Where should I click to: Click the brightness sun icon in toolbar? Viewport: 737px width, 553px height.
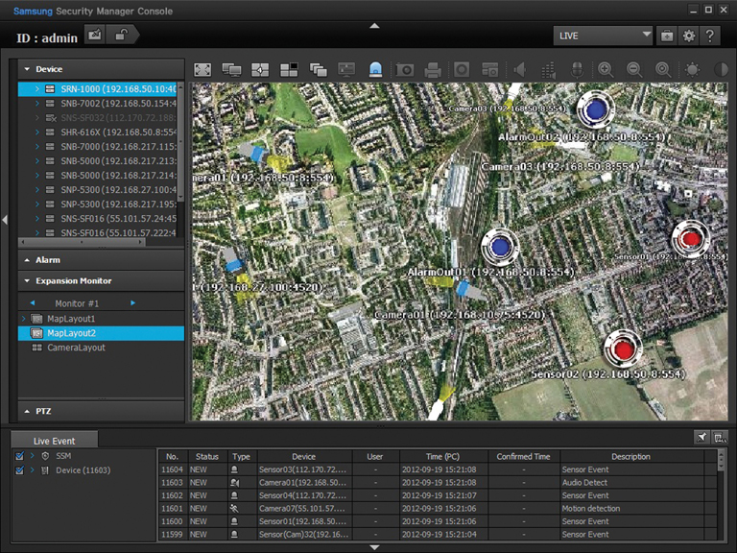tap(693, 70)
